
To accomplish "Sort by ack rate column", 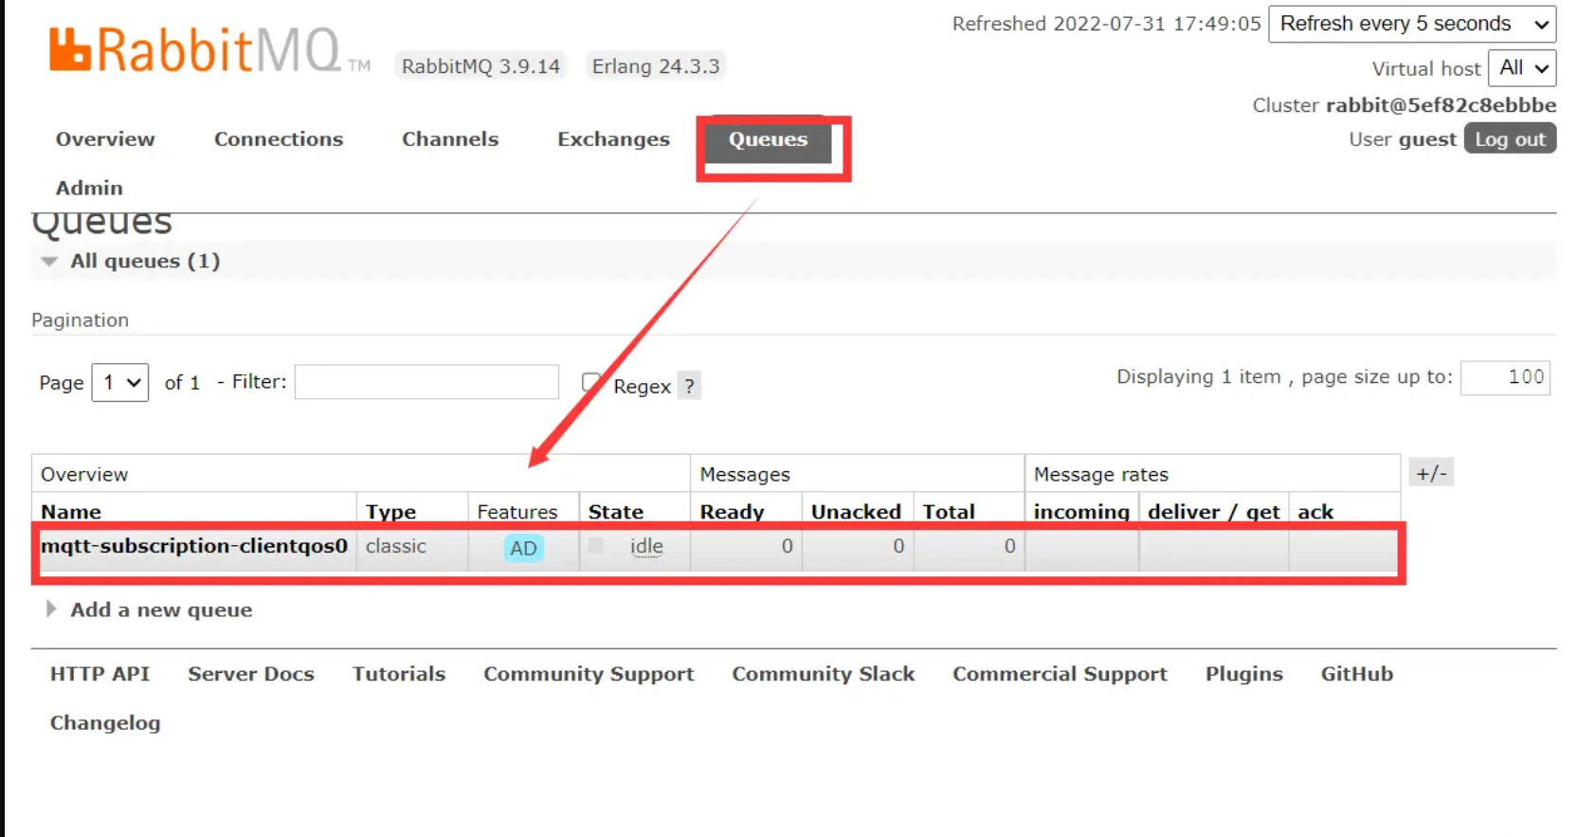I will (x=1315, y=511).
